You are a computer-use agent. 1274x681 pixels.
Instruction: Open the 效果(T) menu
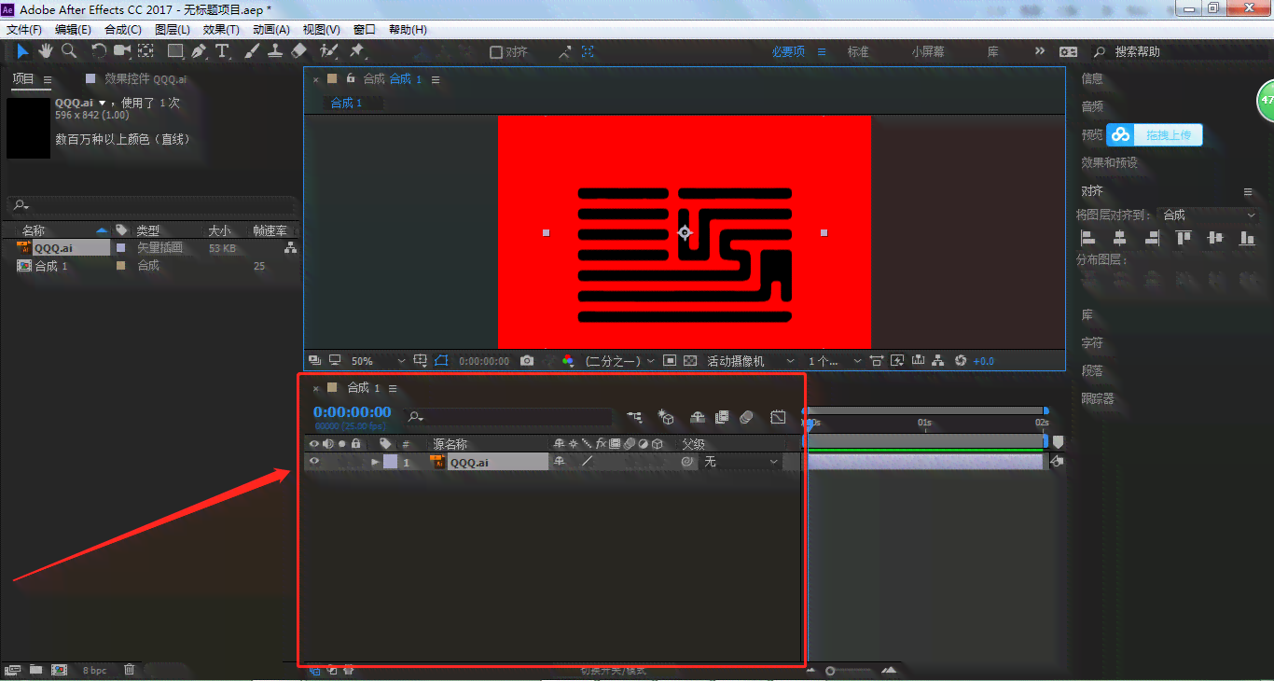click(x=221, y=30)
